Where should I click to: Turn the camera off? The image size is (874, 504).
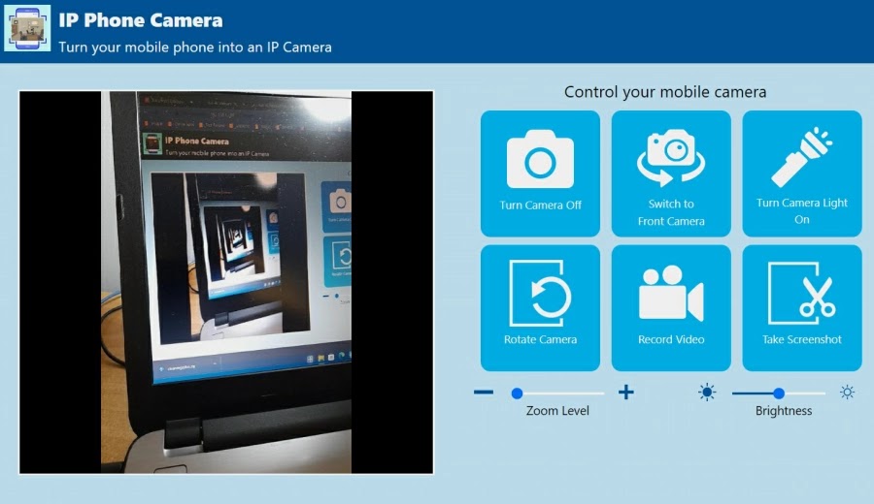click(x=540, y=173)
